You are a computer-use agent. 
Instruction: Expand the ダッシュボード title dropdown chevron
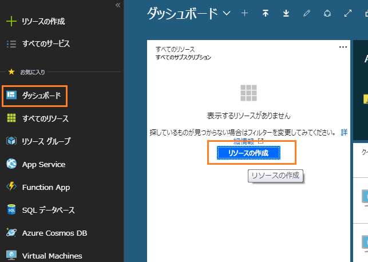[227, 13]
